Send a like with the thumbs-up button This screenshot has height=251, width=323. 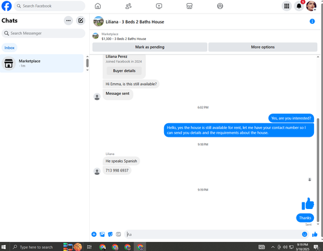tap(315, 234)
